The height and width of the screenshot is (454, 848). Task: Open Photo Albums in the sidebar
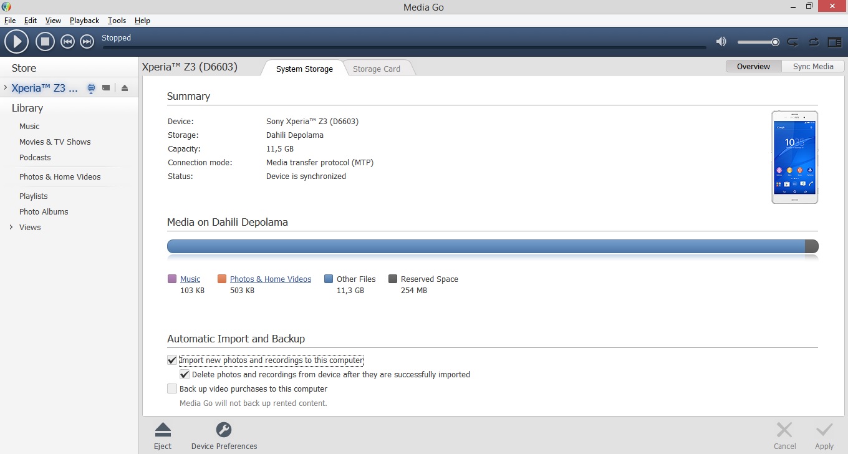44,211
